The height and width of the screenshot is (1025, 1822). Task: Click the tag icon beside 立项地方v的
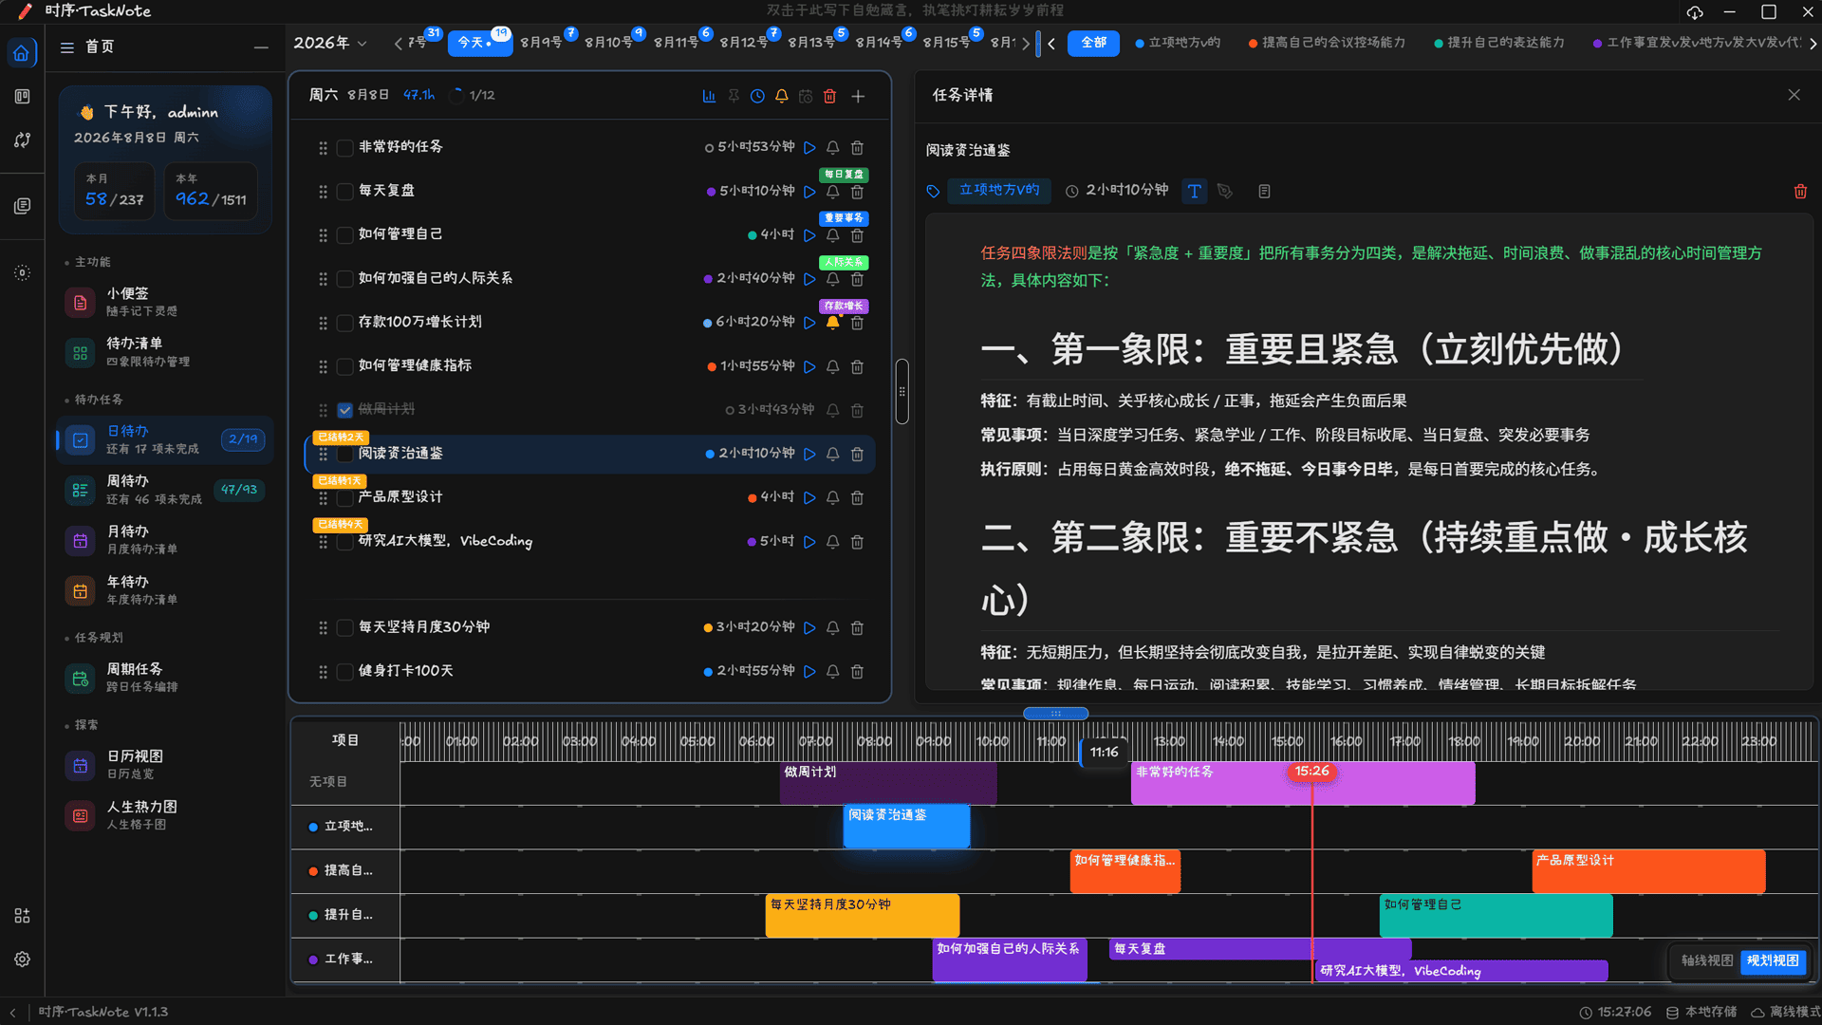[933, 191]
